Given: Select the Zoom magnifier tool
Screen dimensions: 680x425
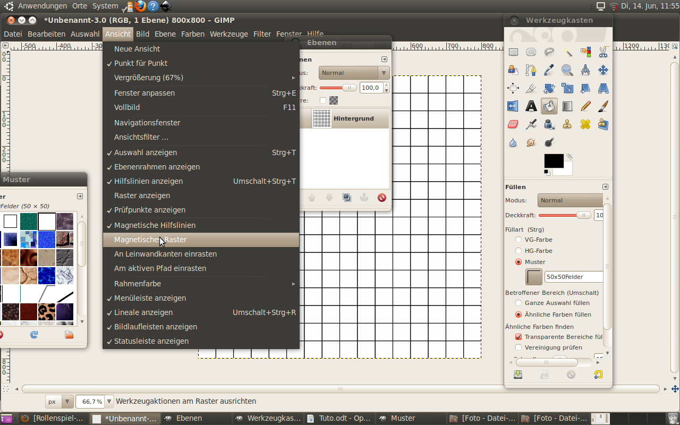Looking at the screenshot, I should click(x=567, y=70).
